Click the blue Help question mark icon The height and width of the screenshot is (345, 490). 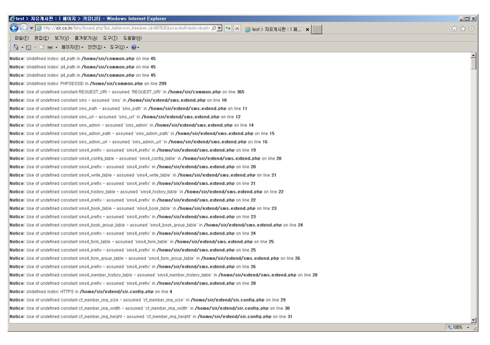click(134, 47)
